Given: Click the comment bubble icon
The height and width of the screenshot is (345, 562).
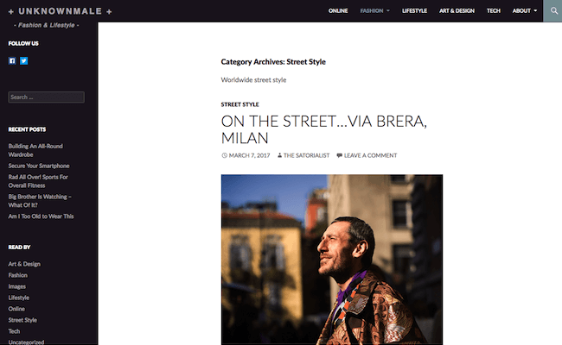Looking at the screenshot, I should (340, 155).
